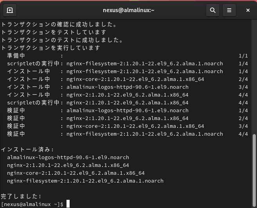Click the 準備中 line's 1/1 progress count
257x208 pixels.
point(243,56)
